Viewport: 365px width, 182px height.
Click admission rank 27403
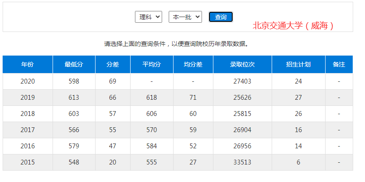click(x=242, y=81)
